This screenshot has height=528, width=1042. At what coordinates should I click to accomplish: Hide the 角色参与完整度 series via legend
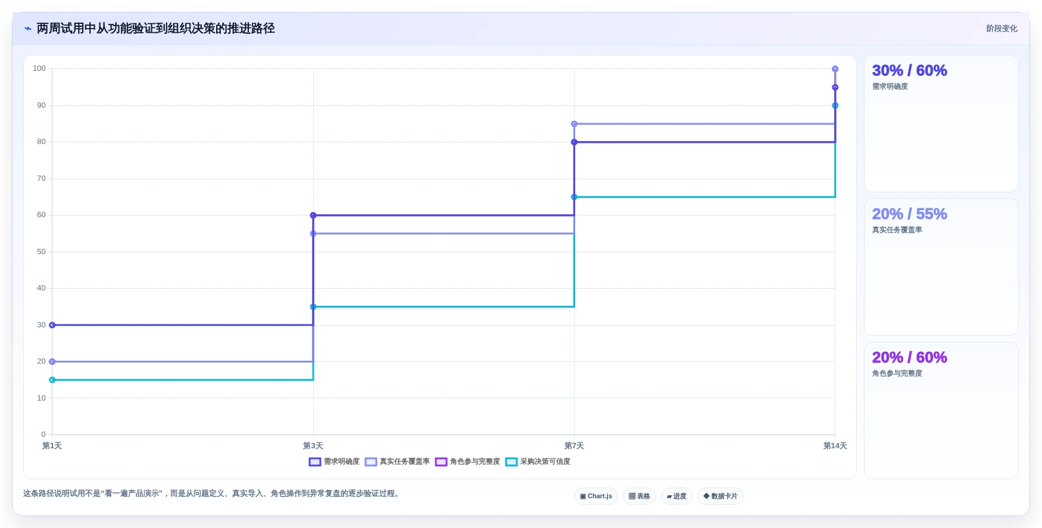pyautogui.click(x=467, y=461)
